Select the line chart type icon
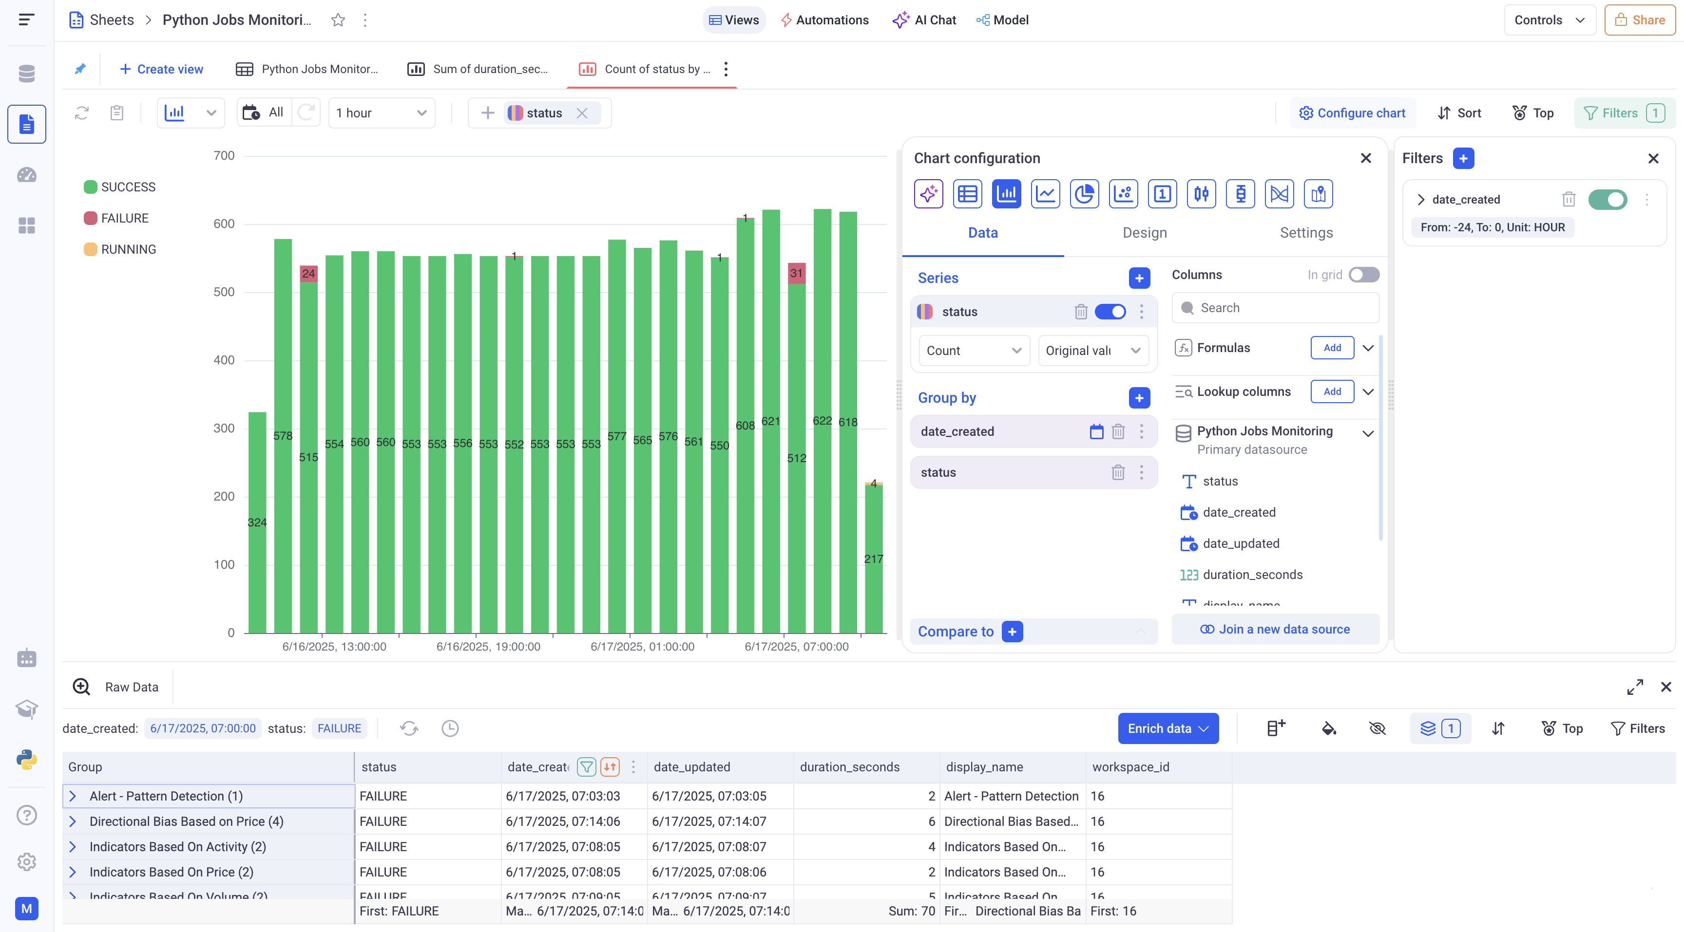The height and width of the screenshot is (932, 1684). click(x=1045, y=194)
